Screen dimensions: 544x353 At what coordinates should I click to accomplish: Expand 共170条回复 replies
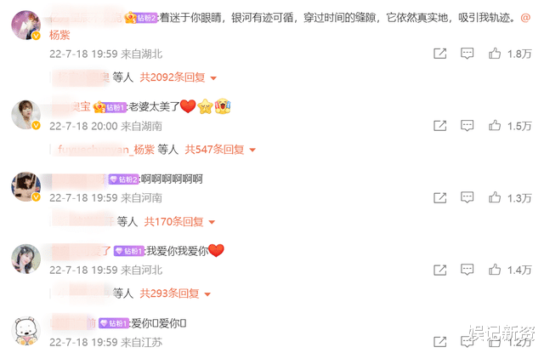(x=179, y=221)
